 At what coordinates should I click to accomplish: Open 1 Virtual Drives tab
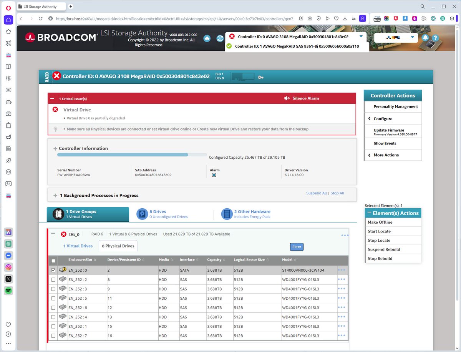coord(78,246)
